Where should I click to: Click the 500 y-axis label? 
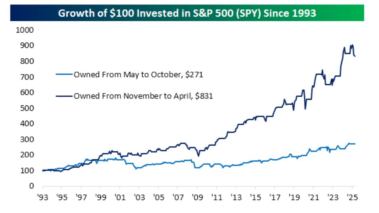coord(27,108)
